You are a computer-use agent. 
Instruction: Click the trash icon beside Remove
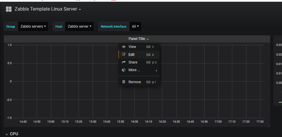124,82
